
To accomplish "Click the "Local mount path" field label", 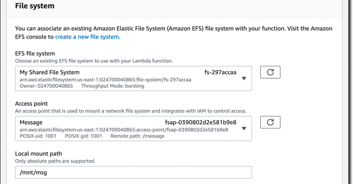I will coord(38,154).
